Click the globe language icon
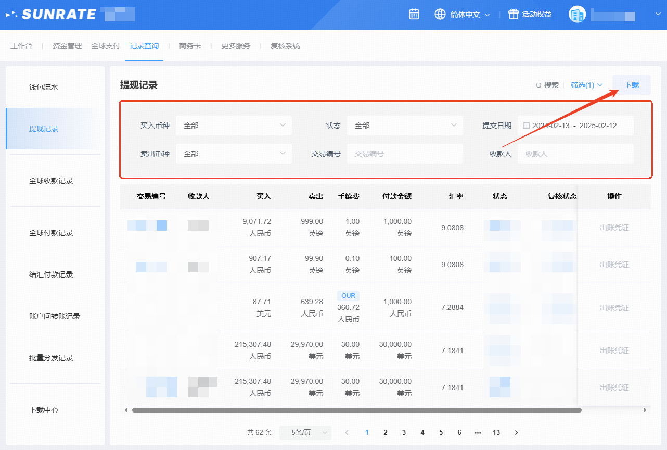This screenshot has height=450, width=667. (x=440, y=14)
